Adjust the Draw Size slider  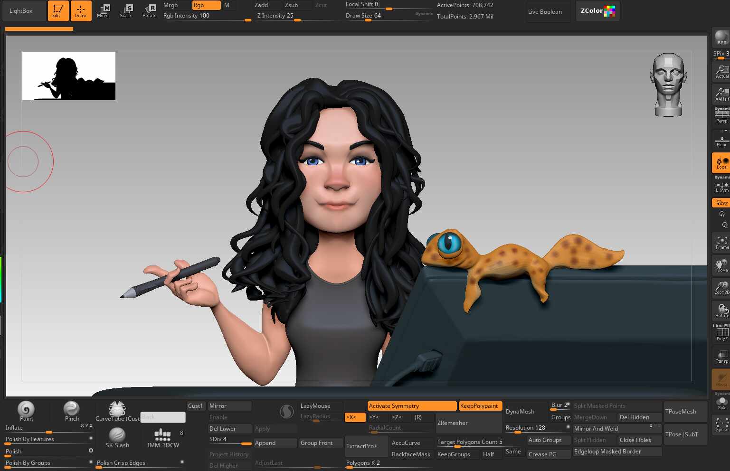point(388,16)
